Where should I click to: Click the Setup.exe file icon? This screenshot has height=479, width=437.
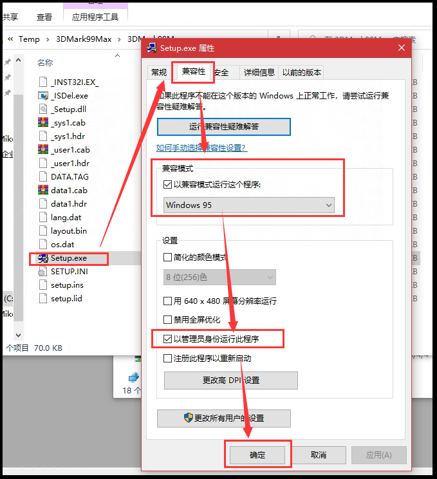click(43, 258)
